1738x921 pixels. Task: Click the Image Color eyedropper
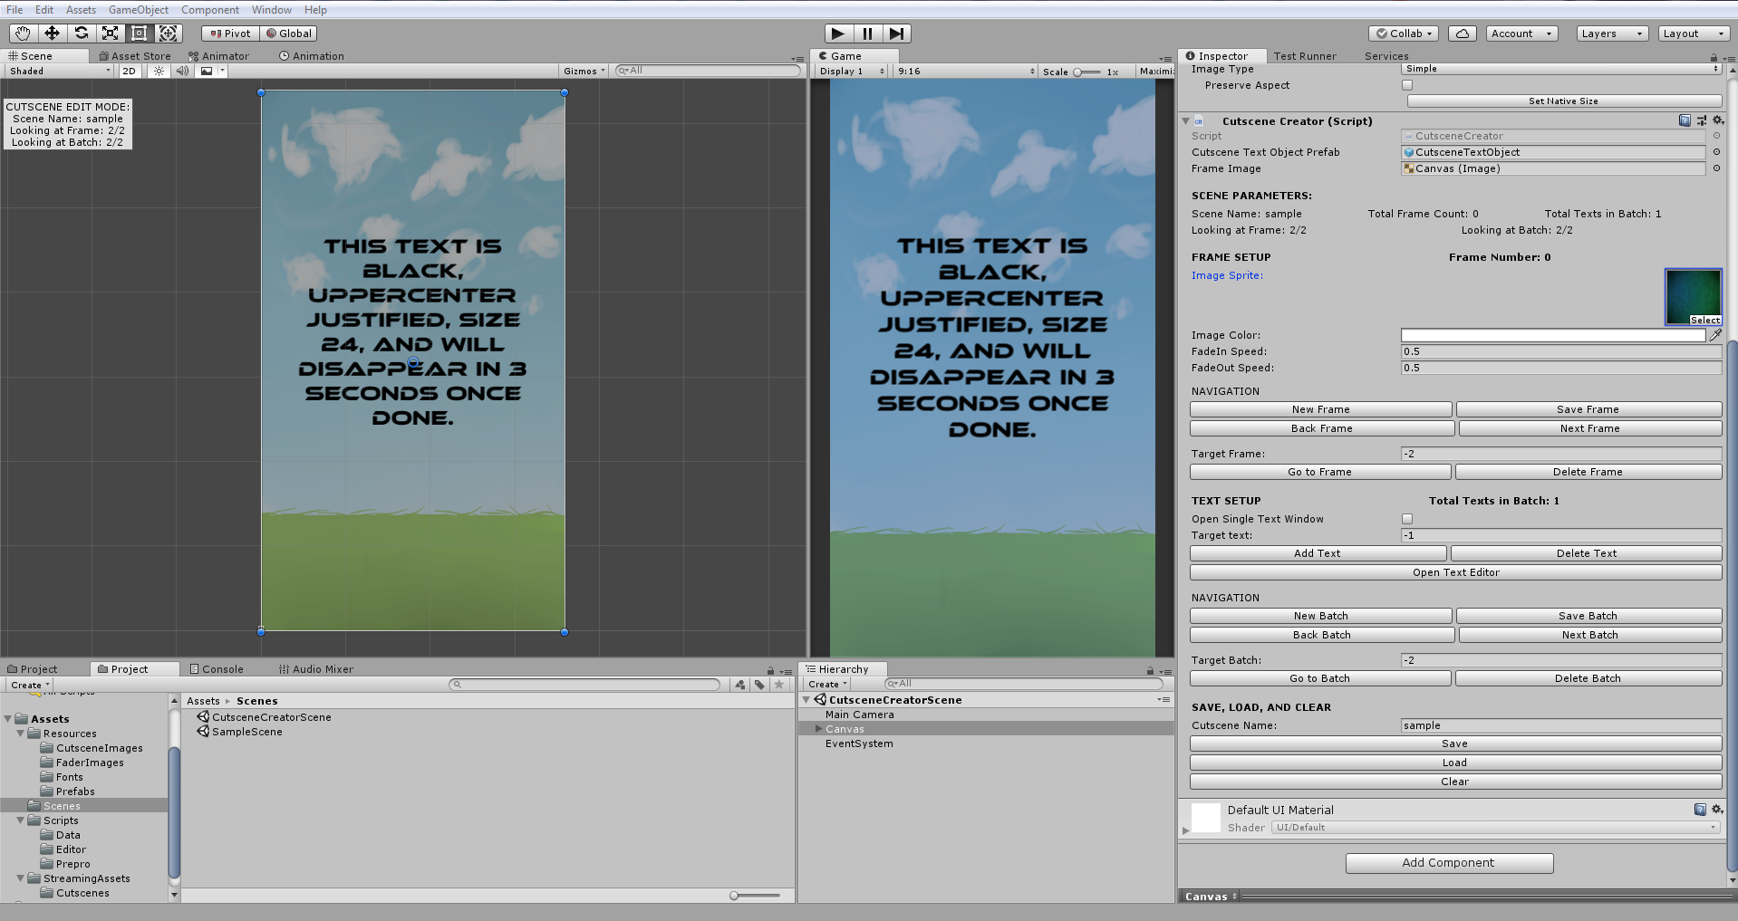[x=1715, y=335]
